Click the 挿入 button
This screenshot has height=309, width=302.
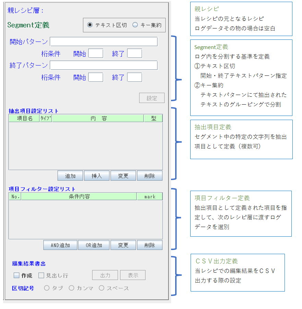97,176
